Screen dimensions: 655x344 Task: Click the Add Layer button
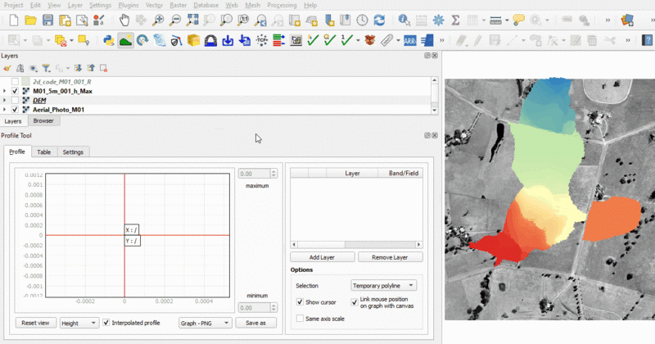[323, 257]
